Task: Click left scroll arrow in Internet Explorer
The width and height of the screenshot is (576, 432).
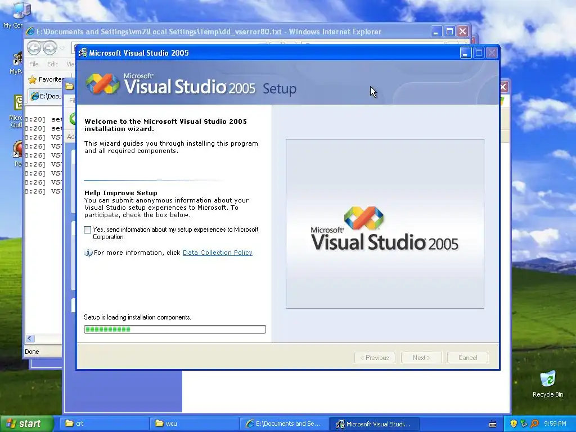Action: click(x=30, y=339)
